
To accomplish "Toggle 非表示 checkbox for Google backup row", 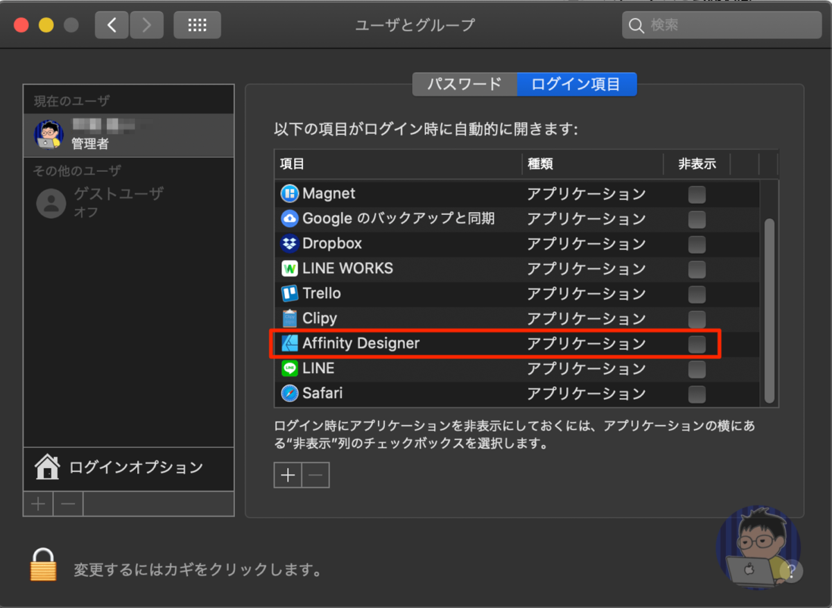I will tap(697, 219).
